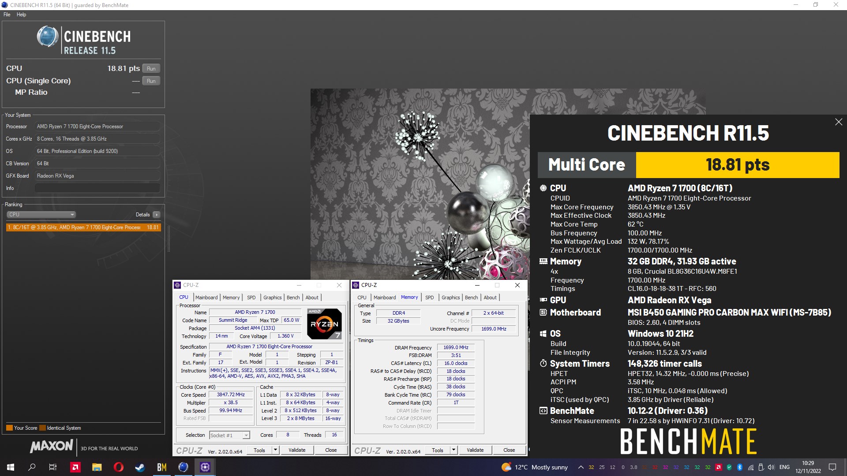The height and width of the screenshot is (476, 847).
Task: Open weather widget showing 12°C
Action: pyautogui.click(x=535, y=467)
